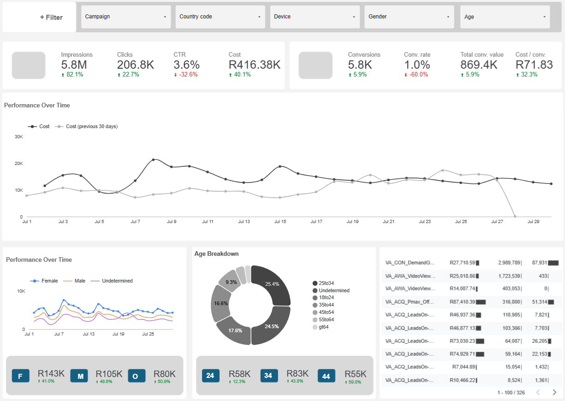Open the Device filter dropdown

(315, 16)
